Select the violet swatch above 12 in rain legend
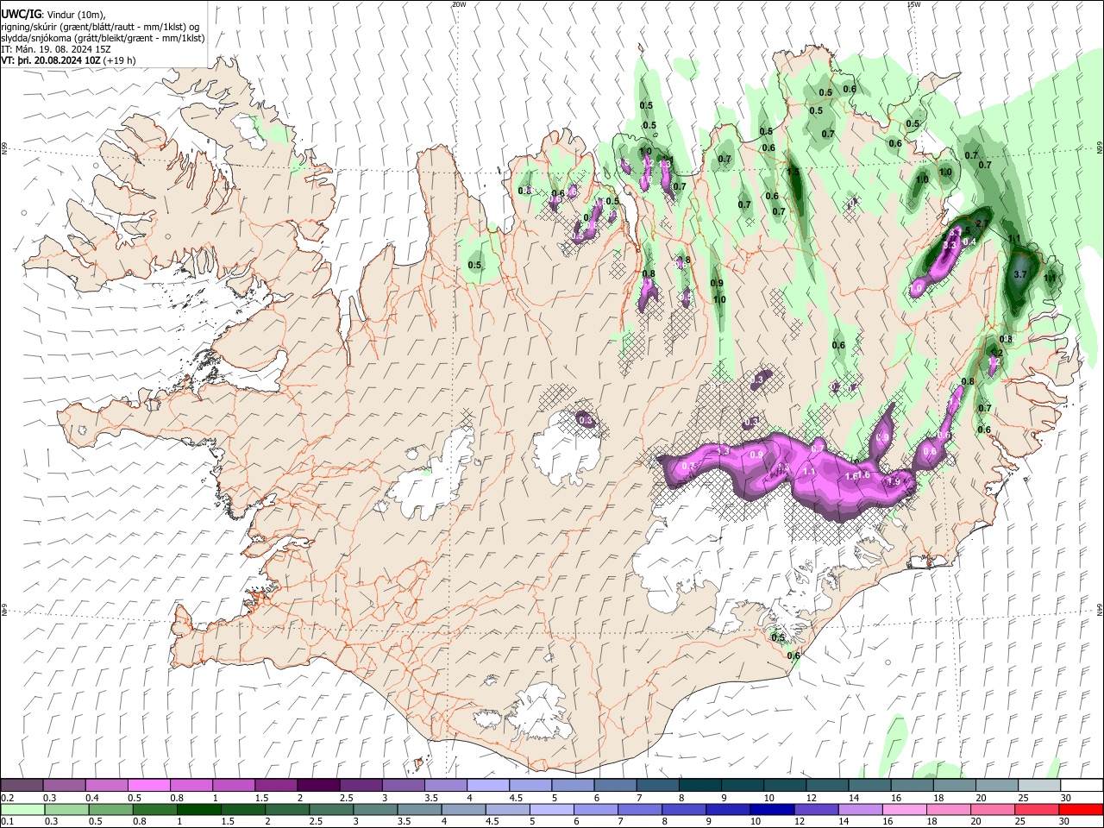1104x828 pixels. (x=815, y=809)
